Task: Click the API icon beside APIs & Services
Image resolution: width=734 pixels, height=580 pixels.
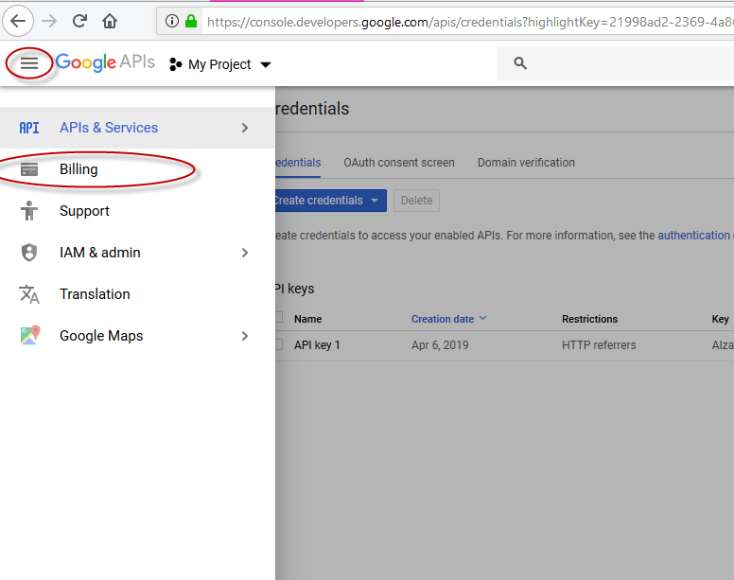Action: coord(29,128)
